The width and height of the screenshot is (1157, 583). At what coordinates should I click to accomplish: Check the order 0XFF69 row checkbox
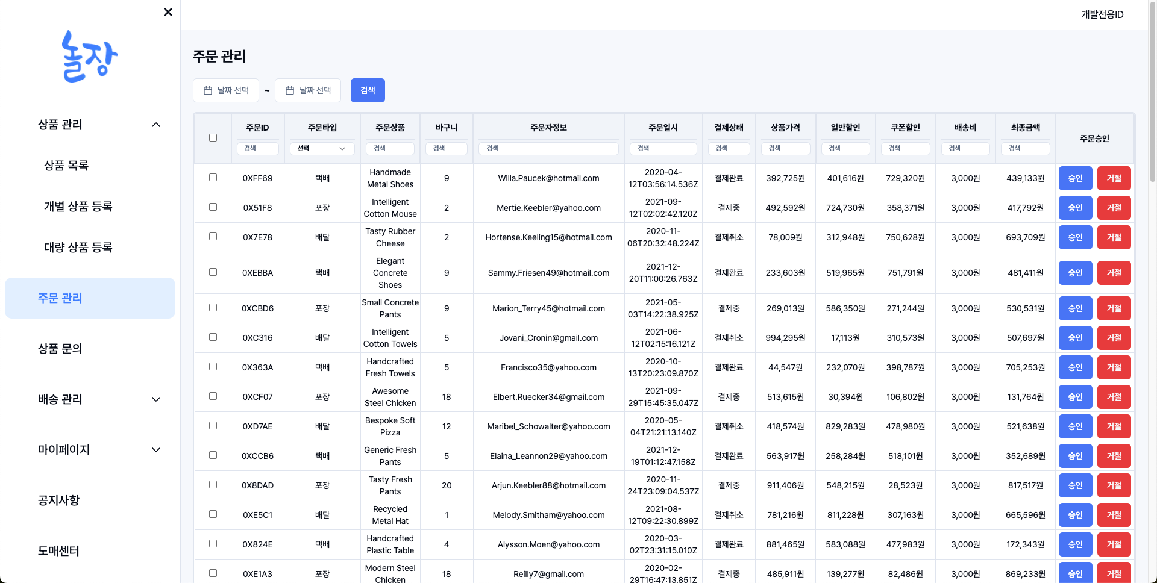click(x=213, y=178)
